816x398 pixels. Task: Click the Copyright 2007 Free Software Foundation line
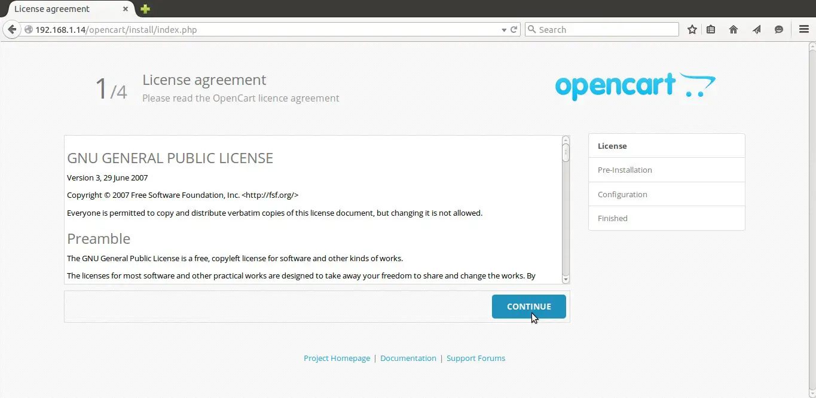click(x=182, y=195)
